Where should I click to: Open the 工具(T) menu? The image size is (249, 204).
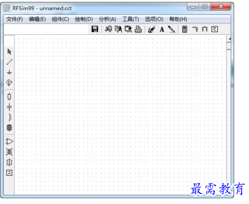[130, 19]
